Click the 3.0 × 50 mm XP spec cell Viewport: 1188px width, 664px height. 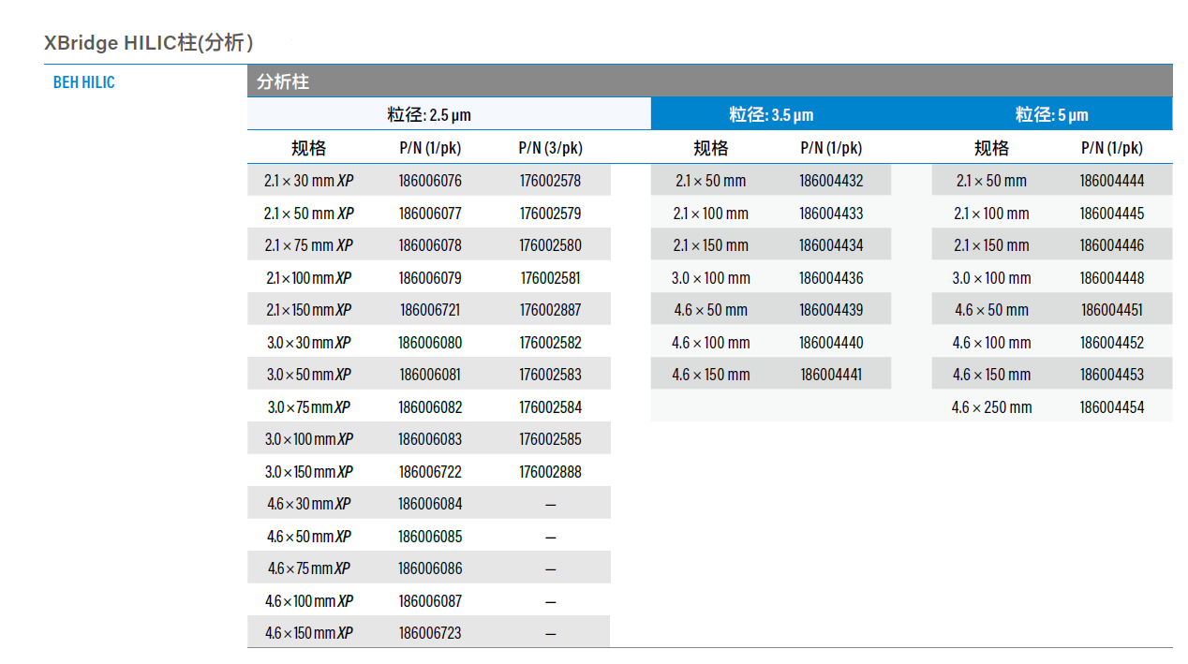pyautogui.click(x=309, y=375)
